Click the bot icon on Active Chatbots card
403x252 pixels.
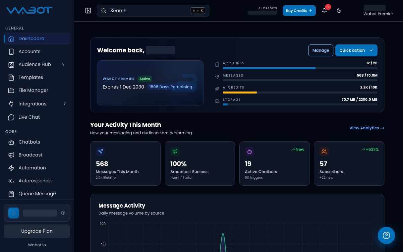[250, 152]
